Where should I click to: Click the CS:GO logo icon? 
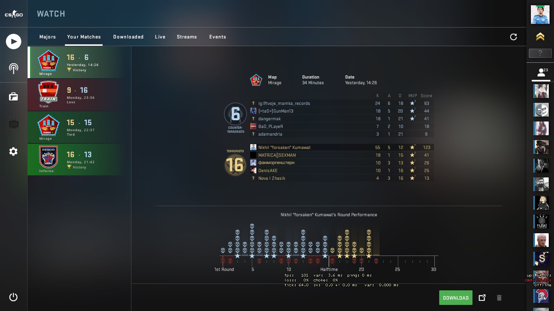tap(13, 14)
